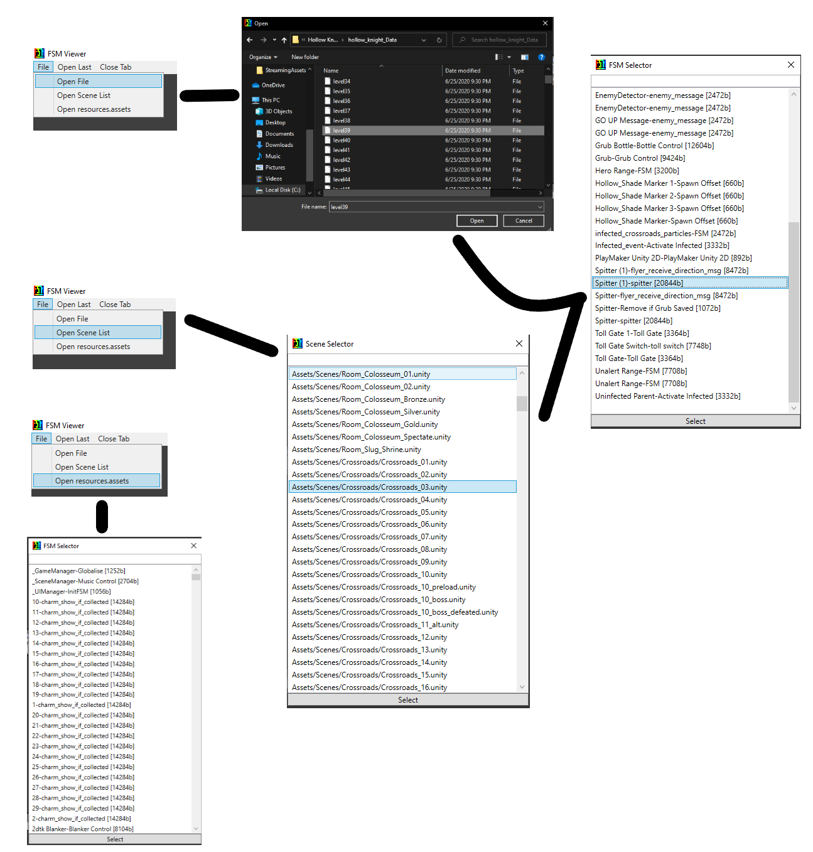Screen dimensions: 813x852
Task: Click the Open button in the Open dialog
Action: coord(477,221)
